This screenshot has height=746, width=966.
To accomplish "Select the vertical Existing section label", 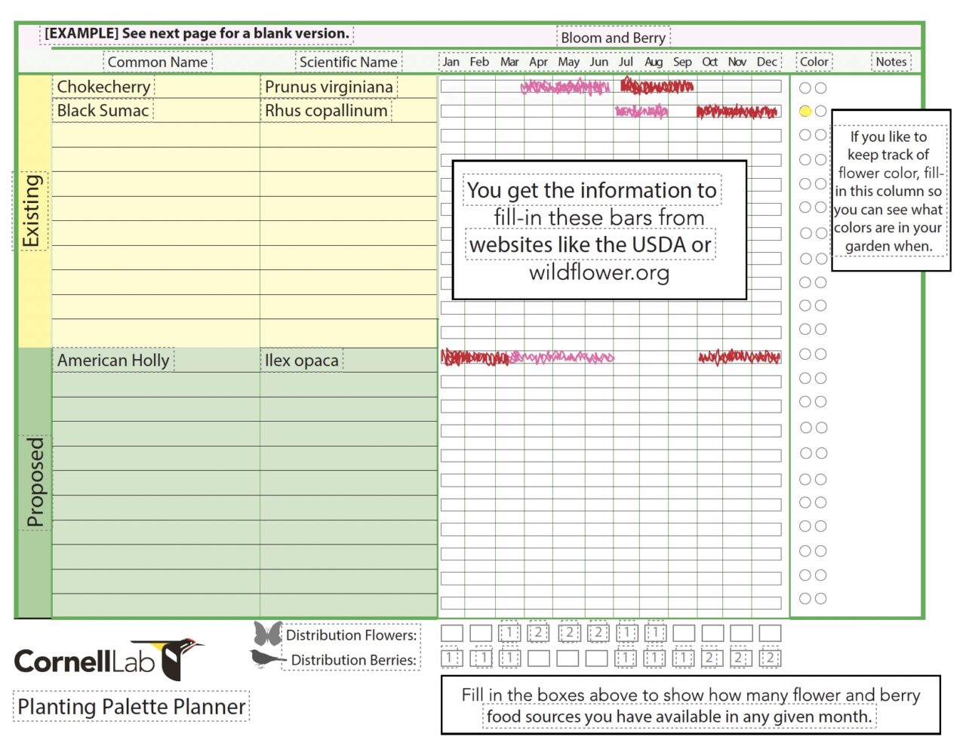I will [31, 211].
